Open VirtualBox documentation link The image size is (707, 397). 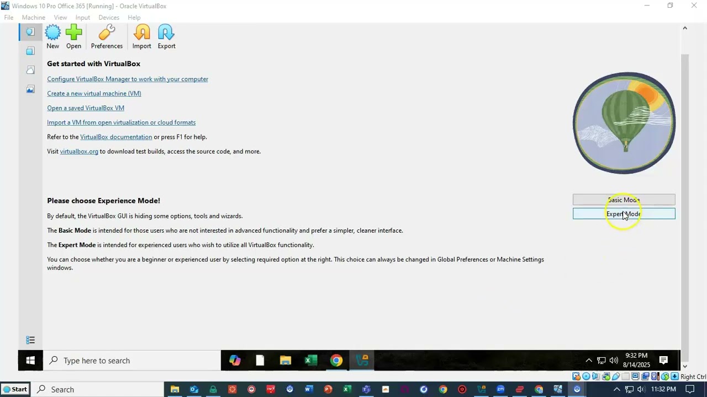coord(116,137)
